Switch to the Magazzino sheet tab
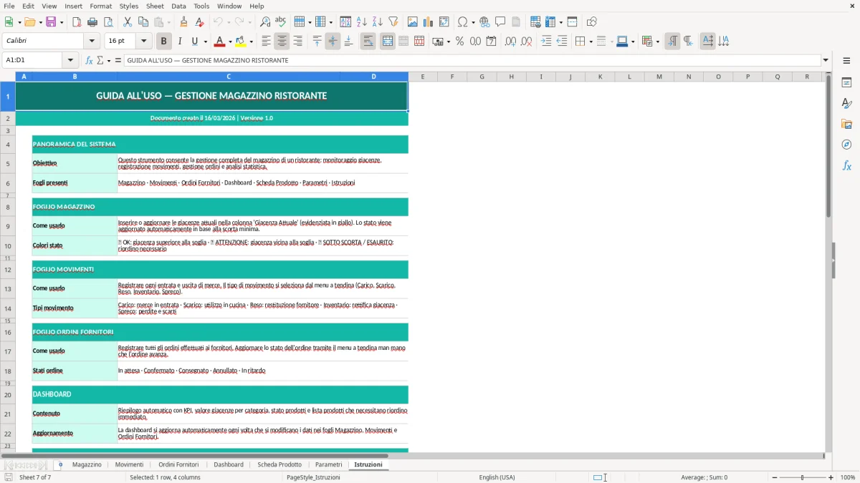 tap(87, 464)
